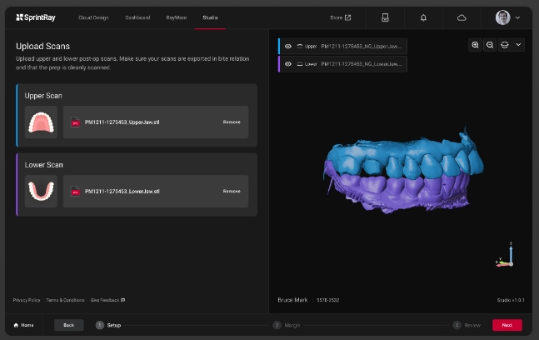This screenshot has height=340, width=539.
Task: Remove the UpperJaw.stl scan file
Action: coord(232,122)
